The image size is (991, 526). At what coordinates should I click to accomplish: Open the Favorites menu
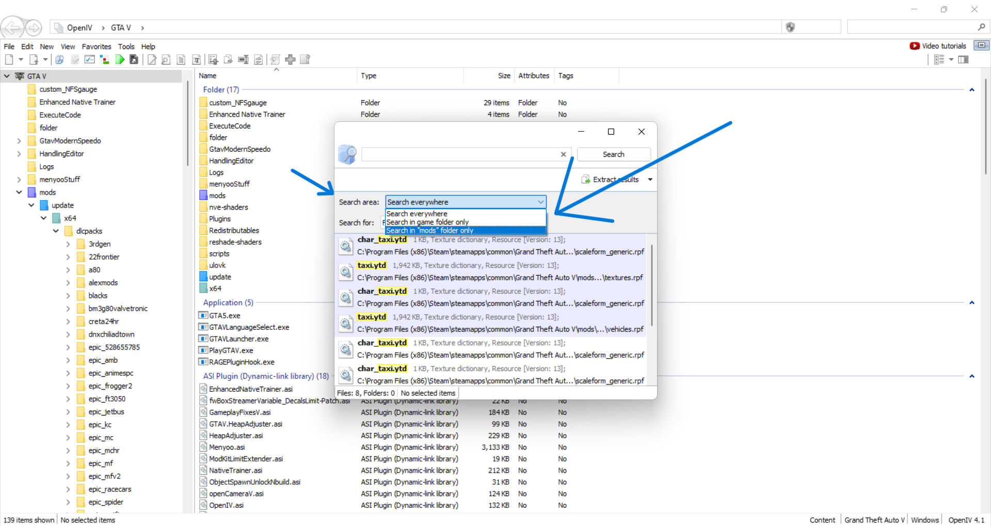click(x=97, y=46)
